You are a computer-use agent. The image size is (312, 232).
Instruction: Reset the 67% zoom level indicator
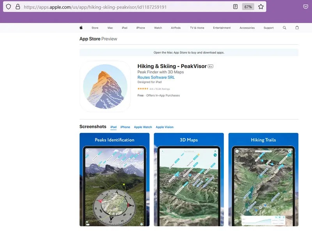pos(248,7)
